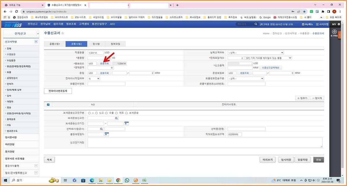This screenshot has height=186, width=347.
Task: Open the 보세운송신고기간 calendar picker
Action: point(126,123)
